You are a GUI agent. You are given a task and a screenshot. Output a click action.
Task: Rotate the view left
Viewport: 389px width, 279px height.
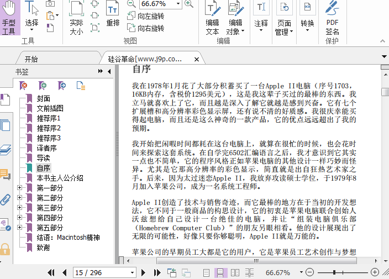pos(145,16)
